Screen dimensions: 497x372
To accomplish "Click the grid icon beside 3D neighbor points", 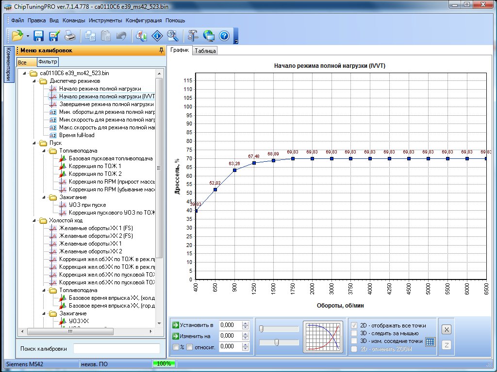I will 430,342.
